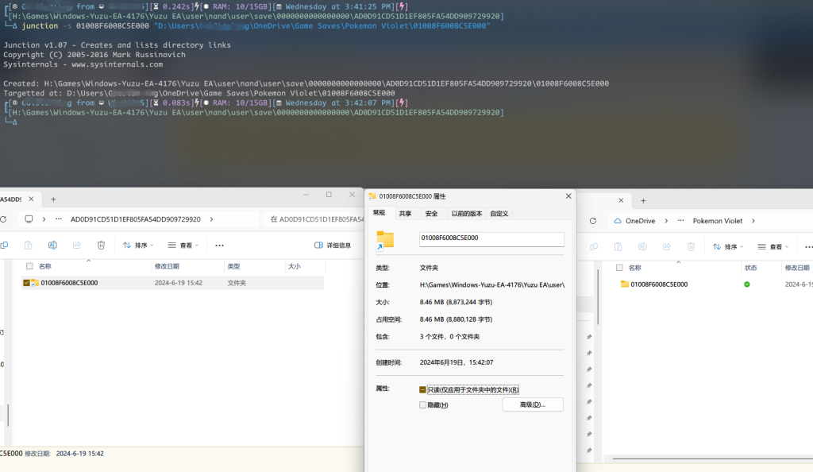Sort by the 类型 column in left Explorer
Image resolution: width=813 pixels, height=472 pixels.
[234, 266]
